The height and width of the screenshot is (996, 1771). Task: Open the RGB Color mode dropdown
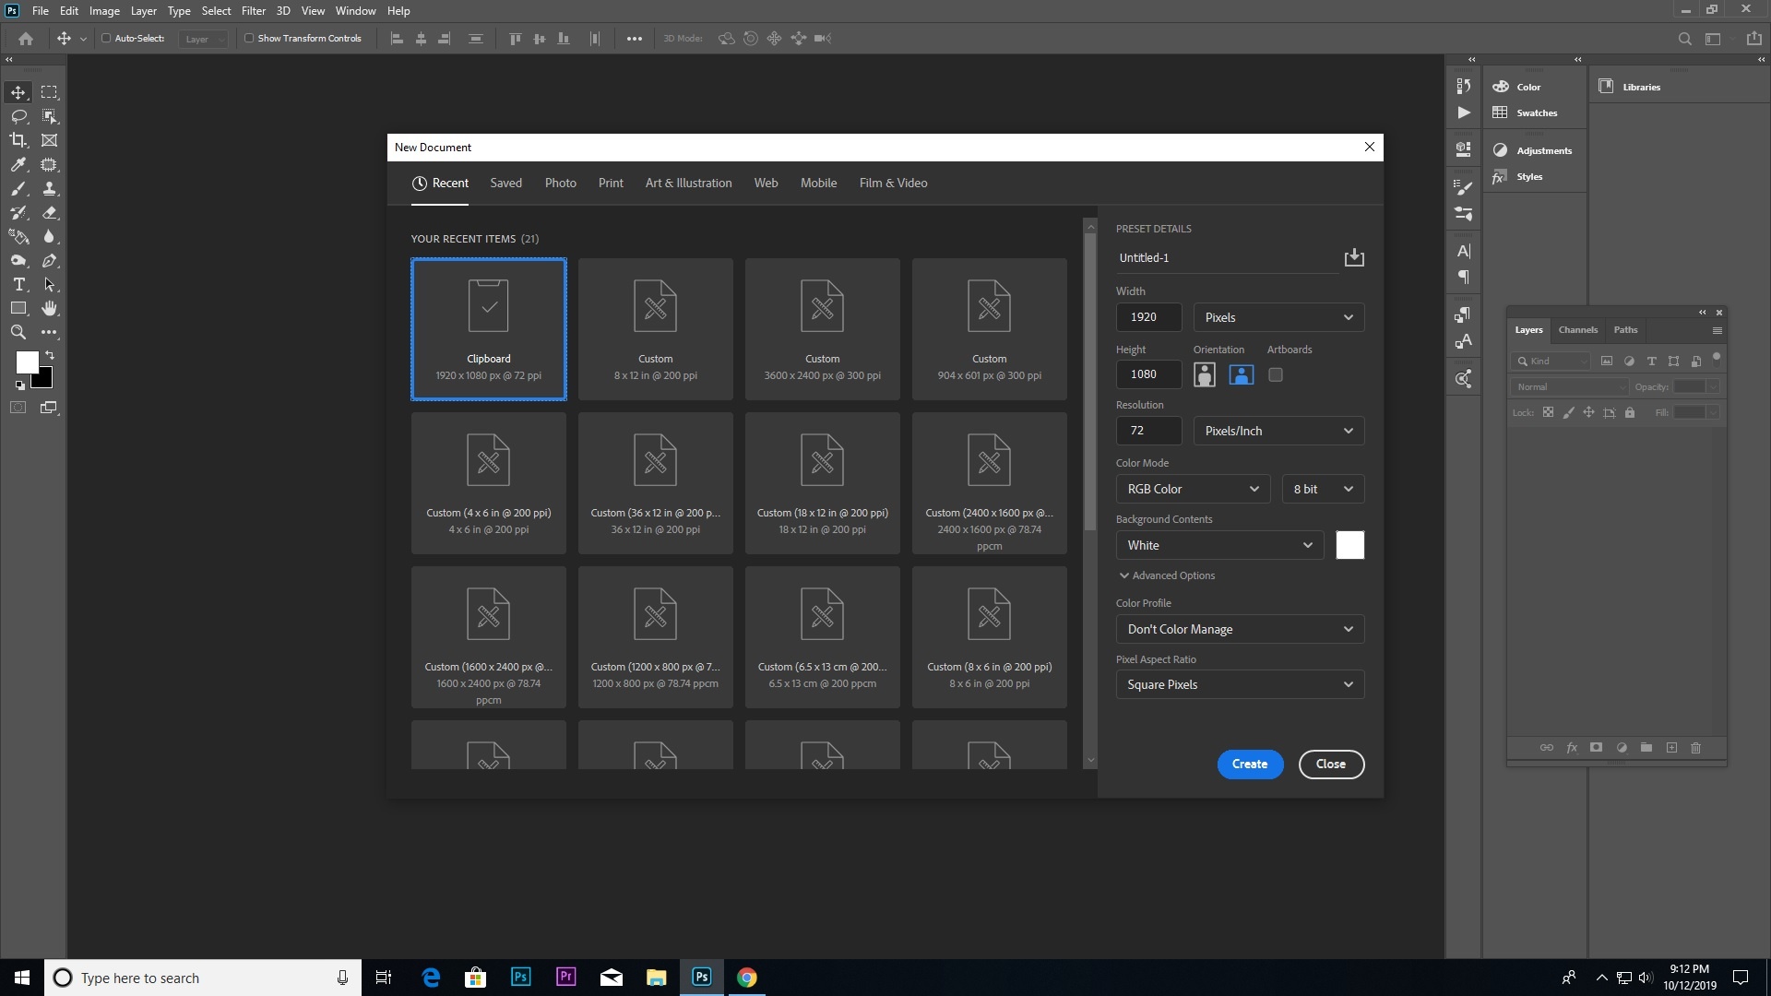(1193, 489)
